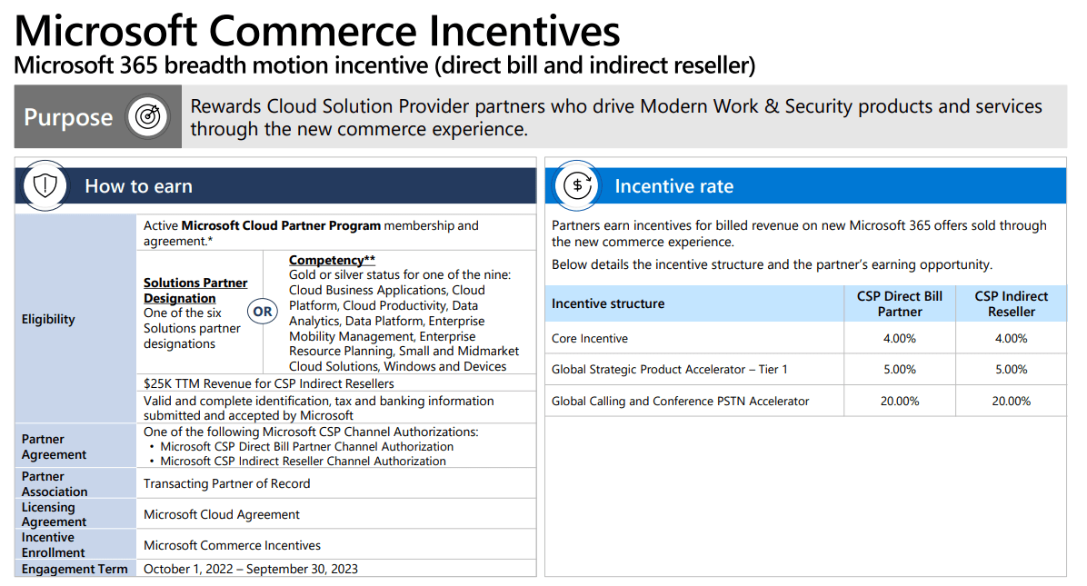
Task: Click the Microsoft 365 breadth motion incentive subtitle
Action: coord(384,65)
